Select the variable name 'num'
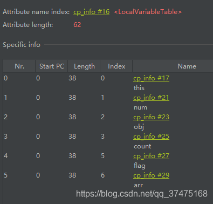 [140, 107]
